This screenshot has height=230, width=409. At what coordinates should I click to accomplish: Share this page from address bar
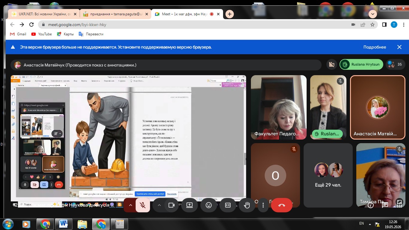(363, 25)
